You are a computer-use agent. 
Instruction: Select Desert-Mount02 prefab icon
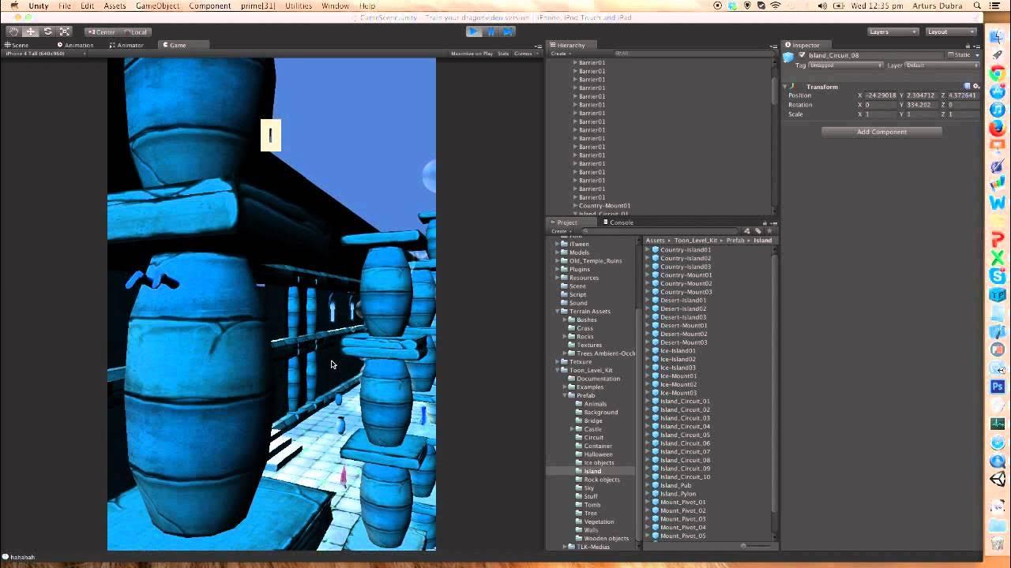click(x=655, y=334)
